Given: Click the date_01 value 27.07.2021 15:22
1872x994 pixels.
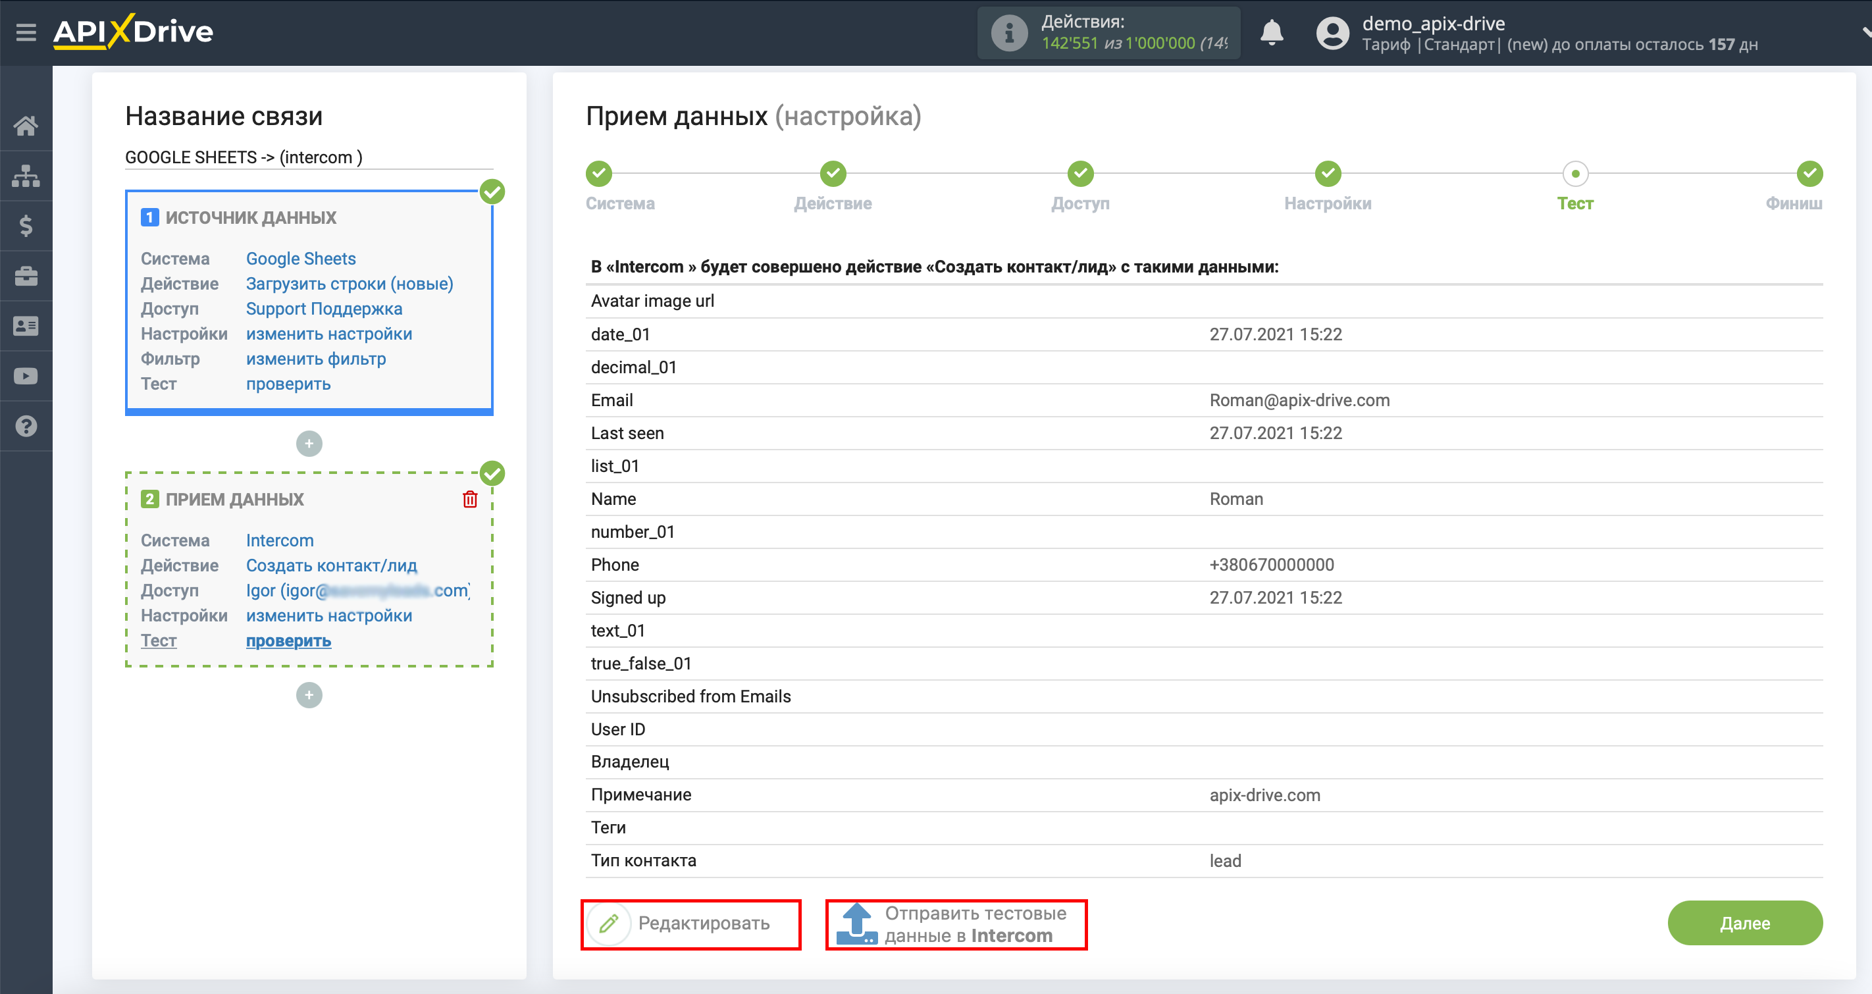Looking at the screenshot, I should (1276, 334).
